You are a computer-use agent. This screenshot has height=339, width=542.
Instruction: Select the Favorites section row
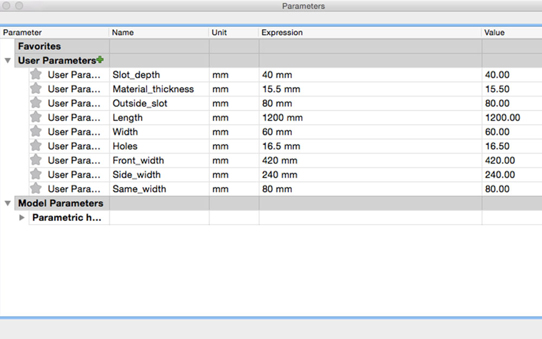pos(40,47)
